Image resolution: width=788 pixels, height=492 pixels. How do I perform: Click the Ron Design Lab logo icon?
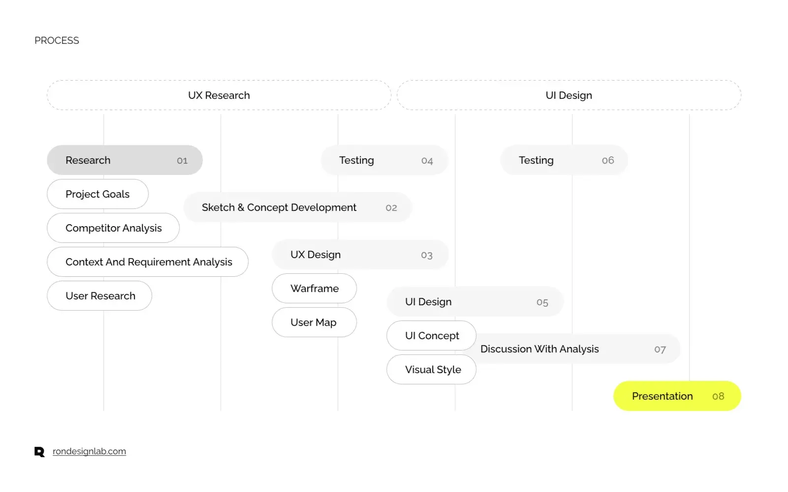[x=39, y=452]
